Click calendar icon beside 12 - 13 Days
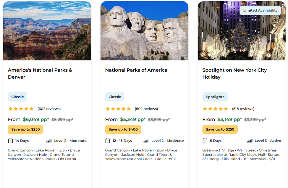 click(x=108, y=141)
